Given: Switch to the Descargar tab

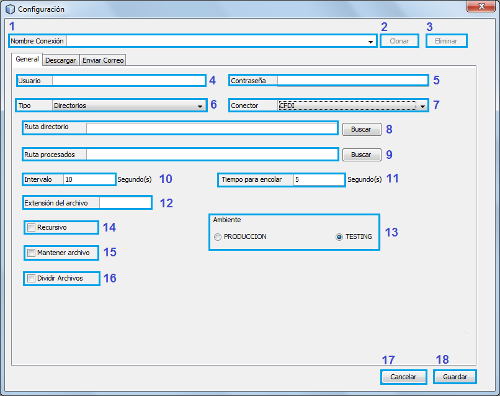Looking at the screenshot, I should pyautogui.click(x=60, y=60).
